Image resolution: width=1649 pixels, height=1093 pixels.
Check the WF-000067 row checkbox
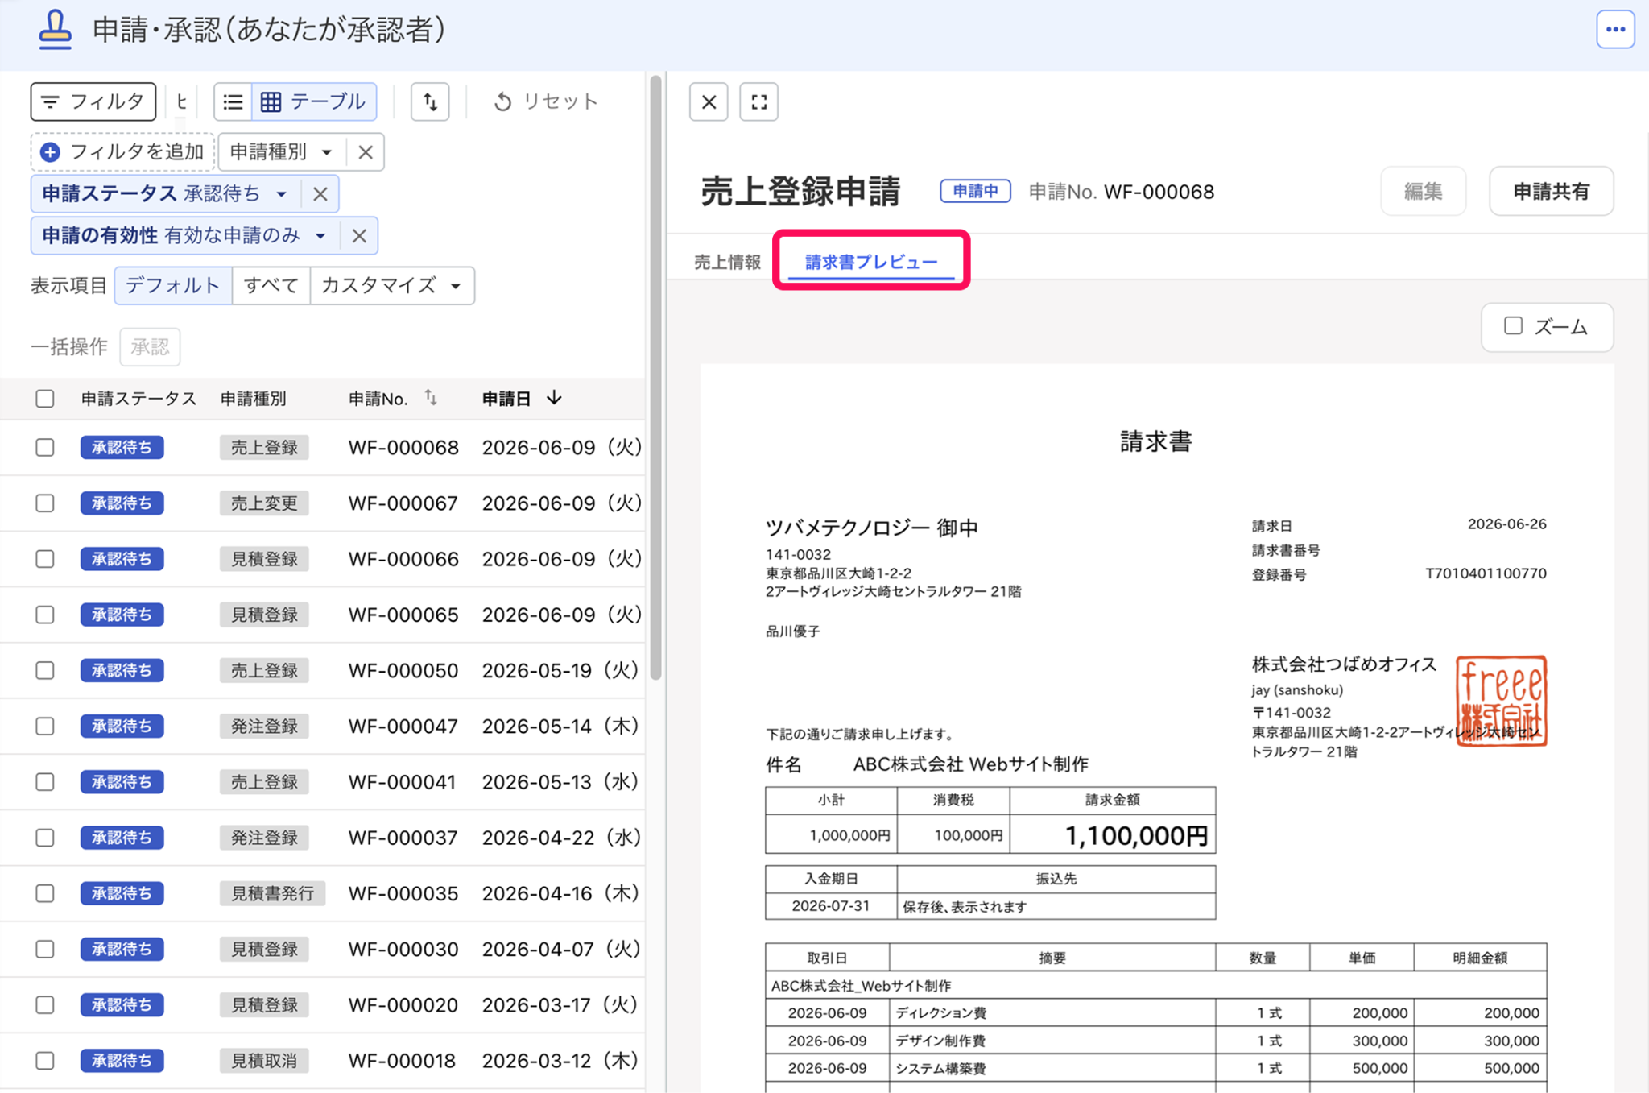coord(45,503)
